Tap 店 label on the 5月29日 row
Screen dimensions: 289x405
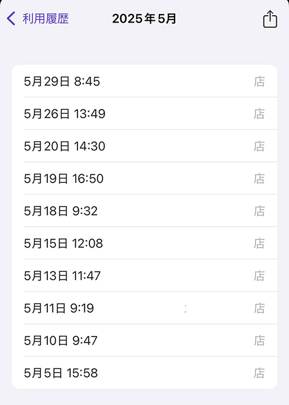click(260, 82)
